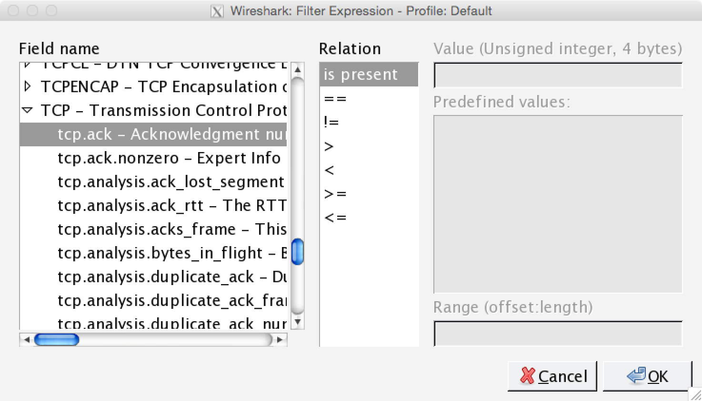
Task: Select tcp.analysis.bytes_in_flight field
Action: (x=153, y=253)
